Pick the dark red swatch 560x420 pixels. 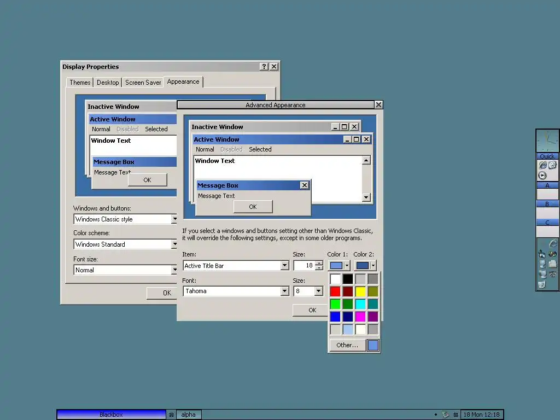click(x=348, y=291)
